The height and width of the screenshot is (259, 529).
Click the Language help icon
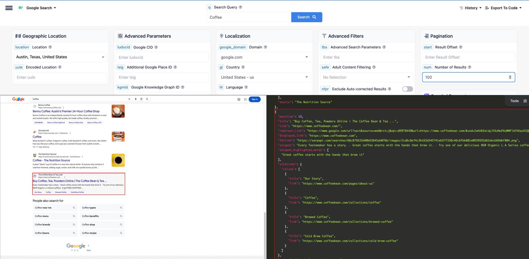tap(246, 87)
